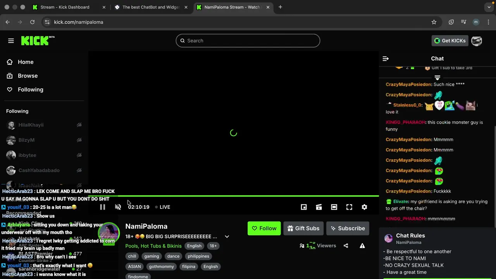Click the Kick logo

click(x=37, y=40)
